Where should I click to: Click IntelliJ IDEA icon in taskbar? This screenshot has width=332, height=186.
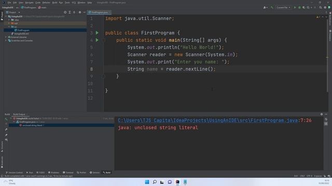coord(177,182)
